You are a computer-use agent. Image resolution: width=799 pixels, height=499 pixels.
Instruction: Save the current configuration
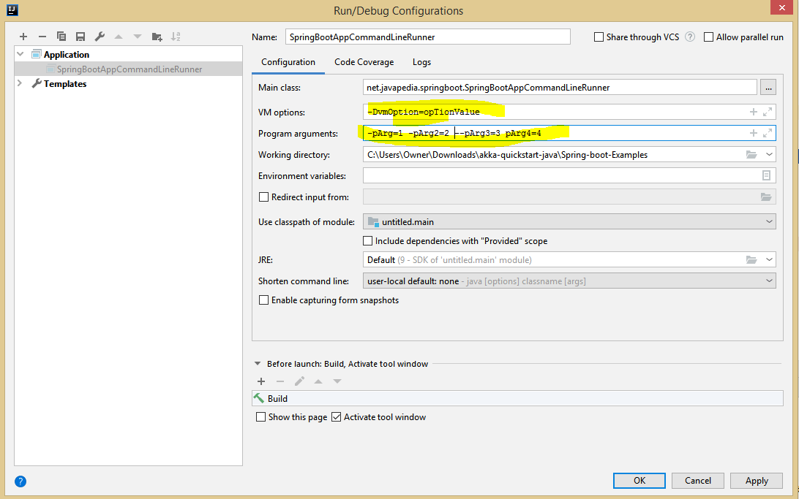coord(80,36)
